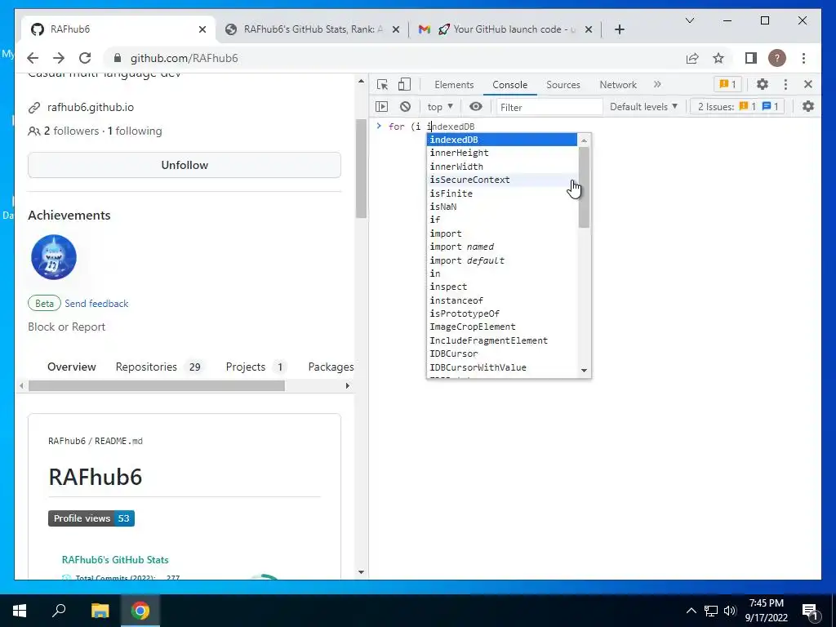The width and height of the screenshot is (836, 627).
Task: Open console settings gear icon
Action: (808, 107)
